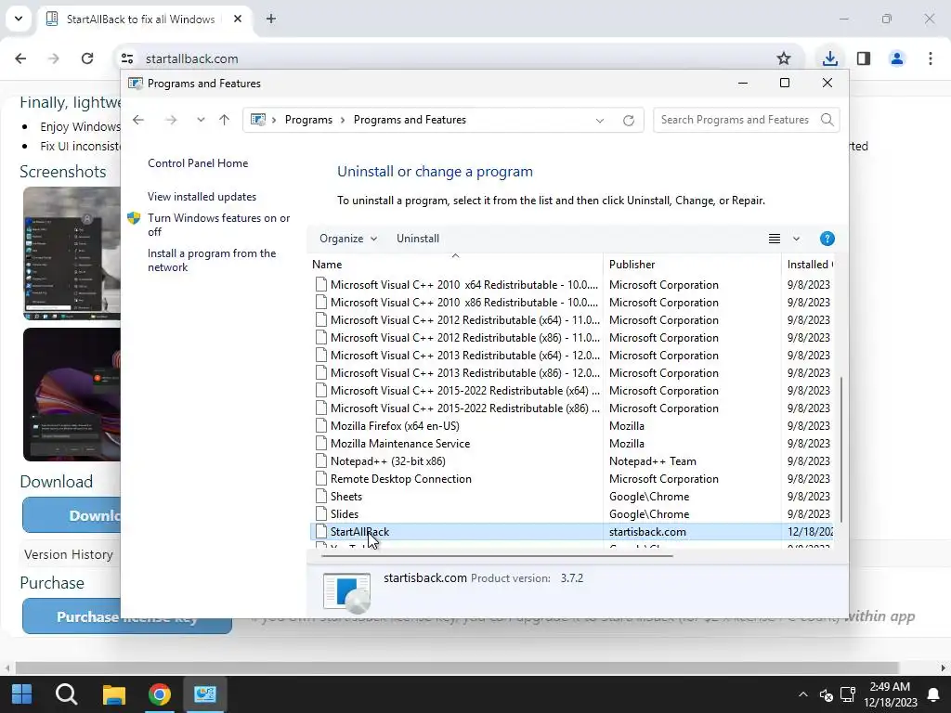Screen dimensions: 951x713
Task: Bookmark this page with the star icon
Action: coord(784,58)
